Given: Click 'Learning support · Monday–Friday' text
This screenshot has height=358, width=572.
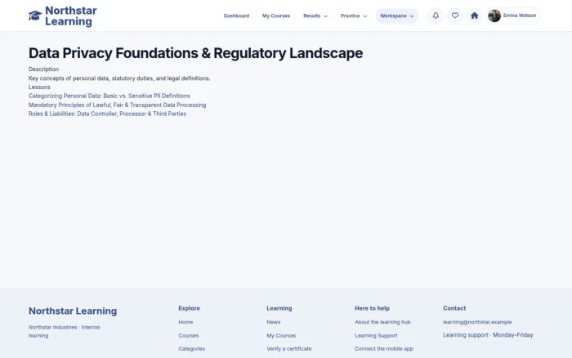Looking at the screenshot, I should point(488,334).
